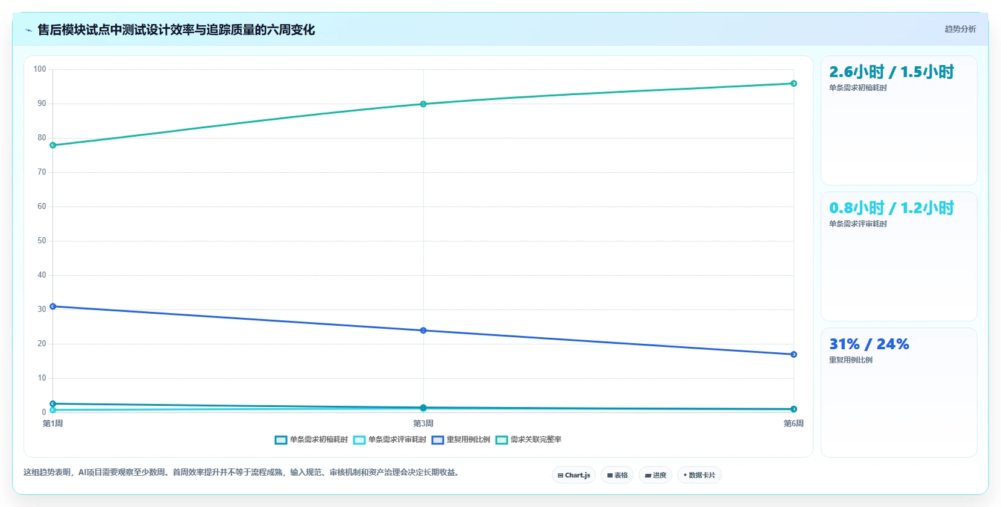Click the 趋势分析 tag in the header
This screenshot has width=1001, height=507.
[x=960, y=29]
